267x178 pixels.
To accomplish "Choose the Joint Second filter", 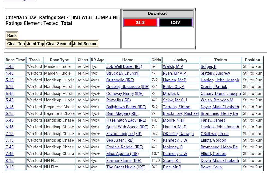I will tap(85, 44).
